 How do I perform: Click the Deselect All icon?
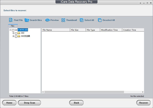point(100,20)
